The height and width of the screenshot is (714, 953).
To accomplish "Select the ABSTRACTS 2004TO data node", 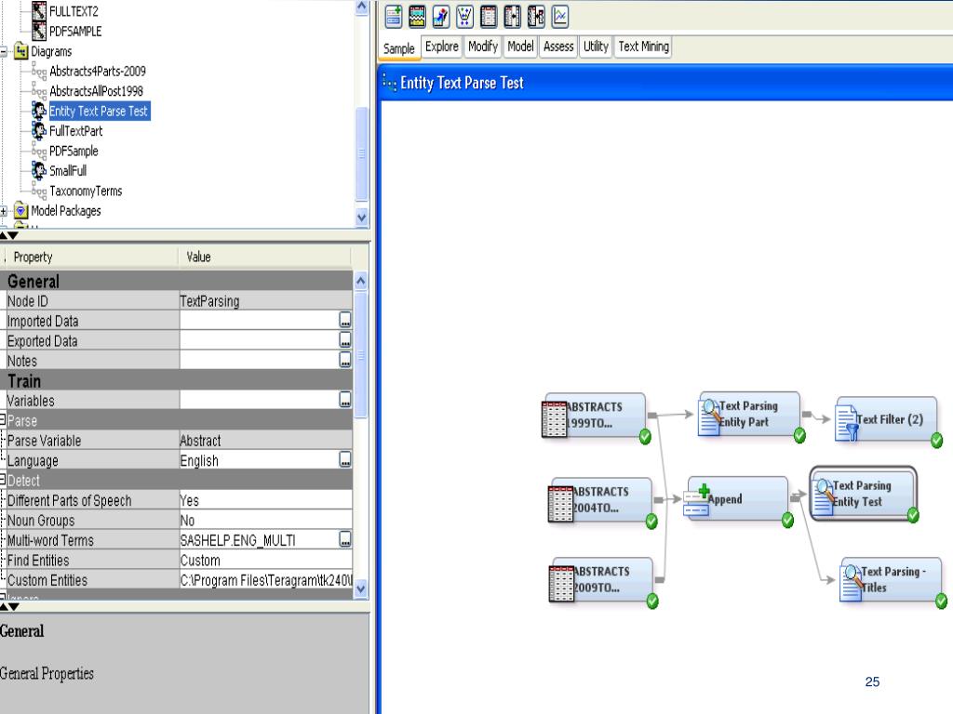I will [x=600, y=501].
